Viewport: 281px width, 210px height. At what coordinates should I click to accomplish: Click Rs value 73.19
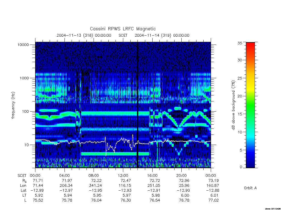click(213, 180)
